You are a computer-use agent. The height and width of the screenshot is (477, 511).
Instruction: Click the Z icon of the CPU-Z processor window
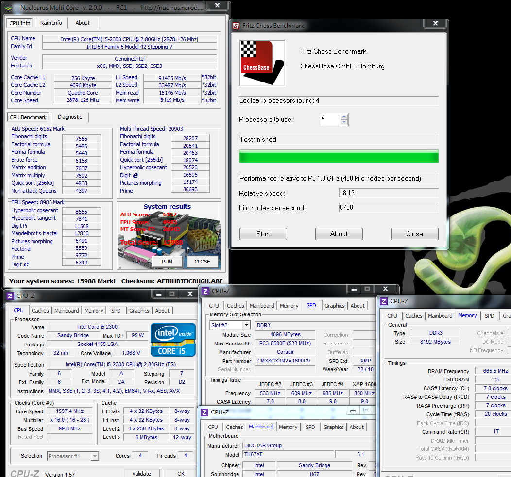pyautogui.click(x=10, y=296)
